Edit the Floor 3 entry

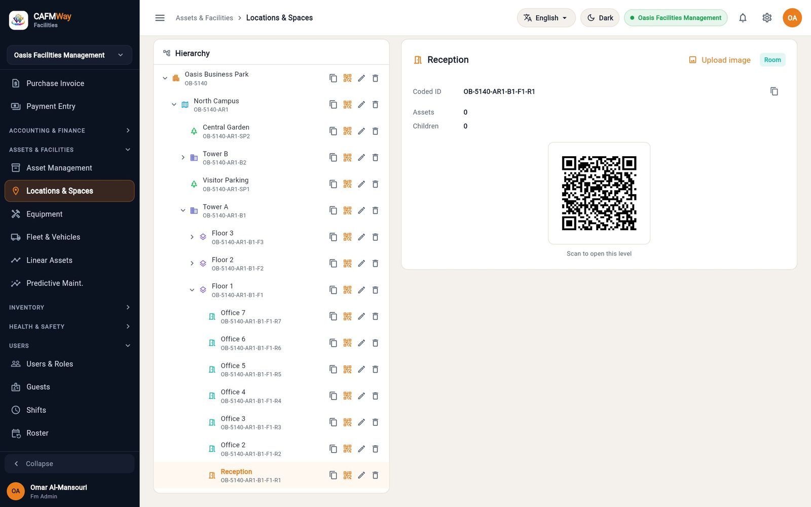pos(361,237)
